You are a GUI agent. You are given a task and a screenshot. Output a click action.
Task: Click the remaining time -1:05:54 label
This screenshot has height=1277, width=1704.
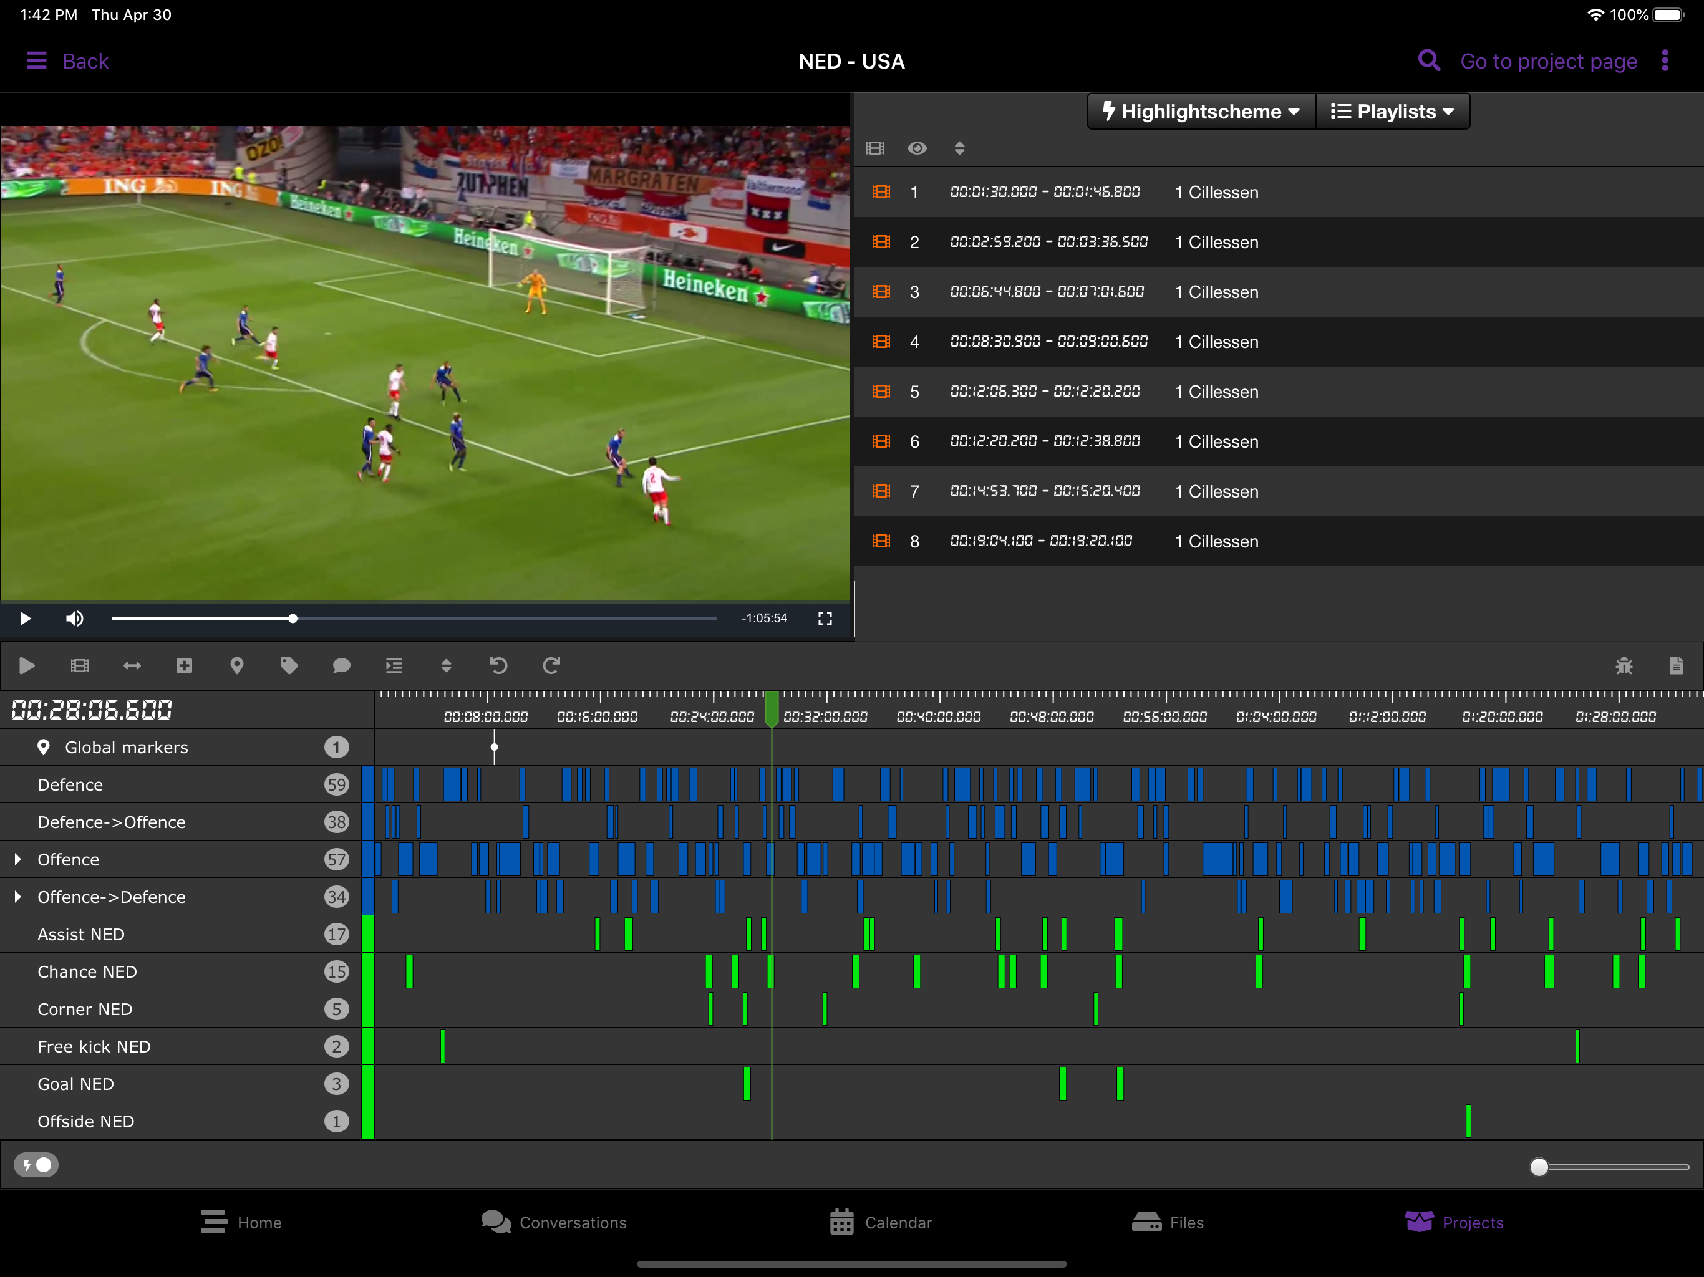point(763,618)
